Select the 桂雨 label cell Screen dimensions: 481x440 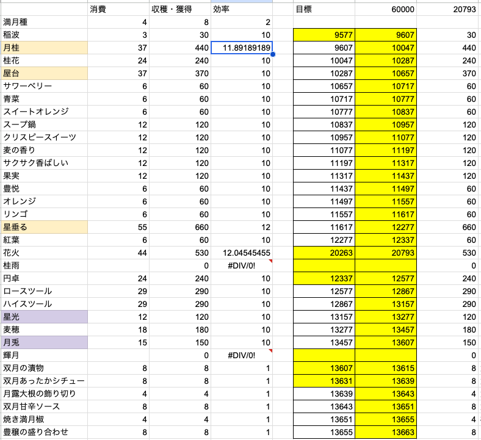tap(44, 265)
